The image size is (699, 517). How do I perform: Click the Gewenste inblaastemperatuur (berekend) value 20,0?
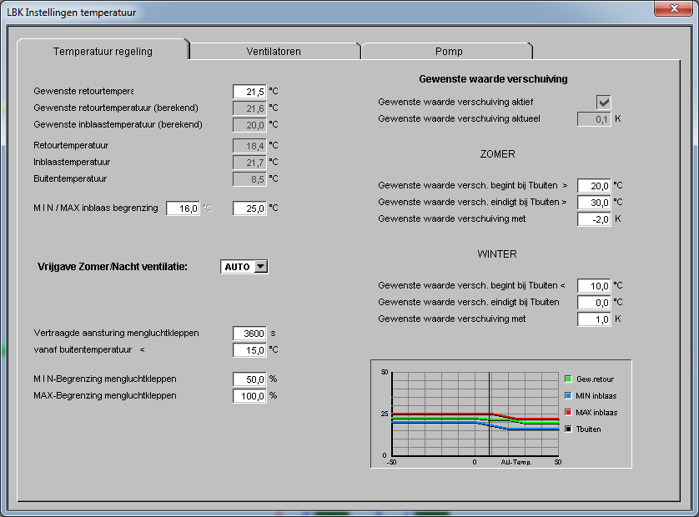pos(249,125)
